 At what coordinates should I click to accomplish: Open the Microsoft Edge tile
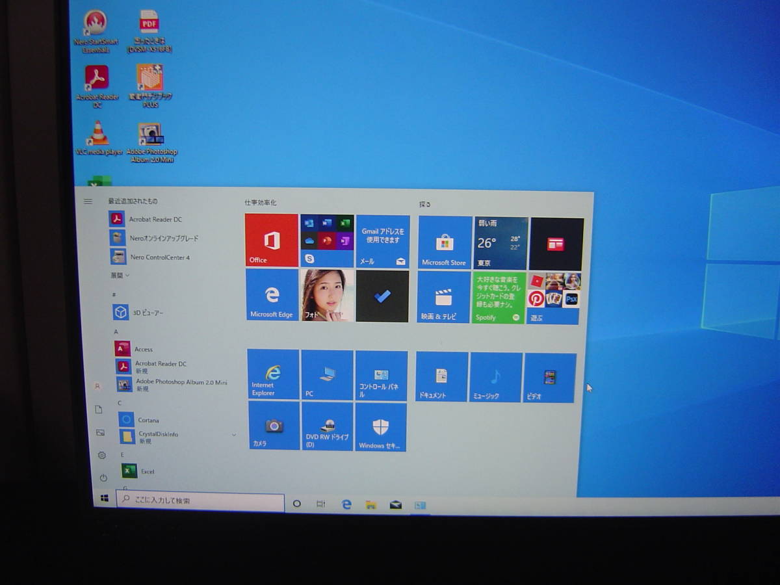[x=272, y=295]
